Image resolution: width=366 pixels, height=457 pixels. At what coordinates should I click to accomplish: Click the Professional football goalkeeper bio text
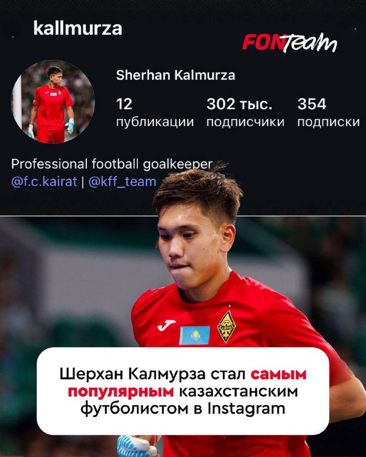coord(112,164)
